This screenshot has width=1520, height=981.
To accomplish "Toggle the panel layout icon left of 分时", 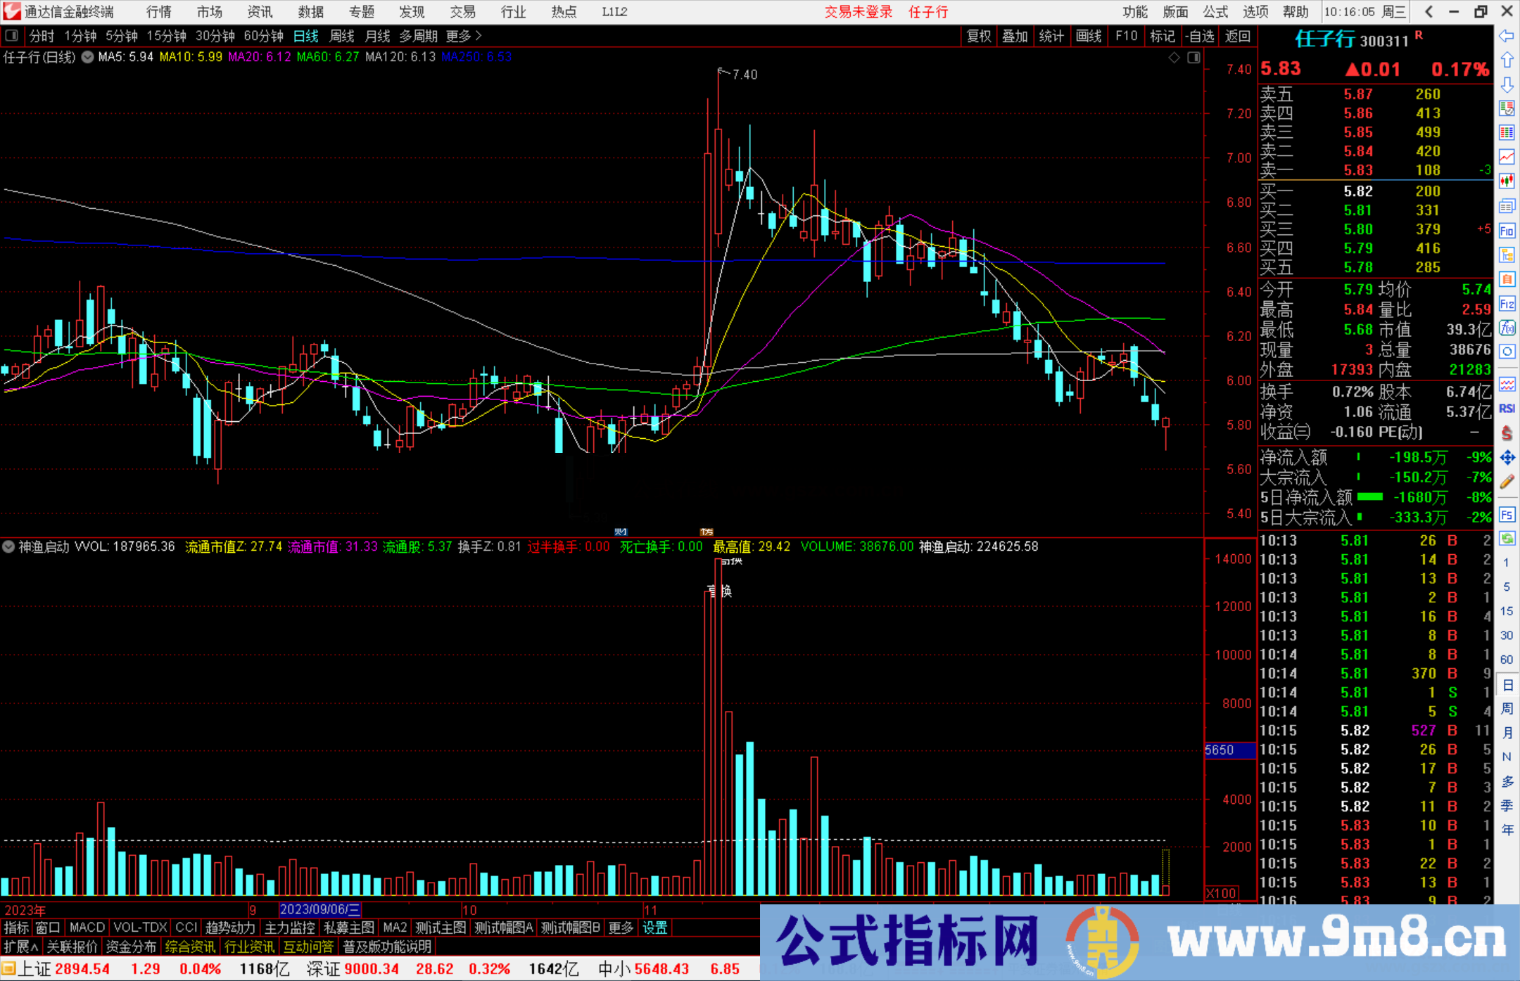I will [12, 36].
